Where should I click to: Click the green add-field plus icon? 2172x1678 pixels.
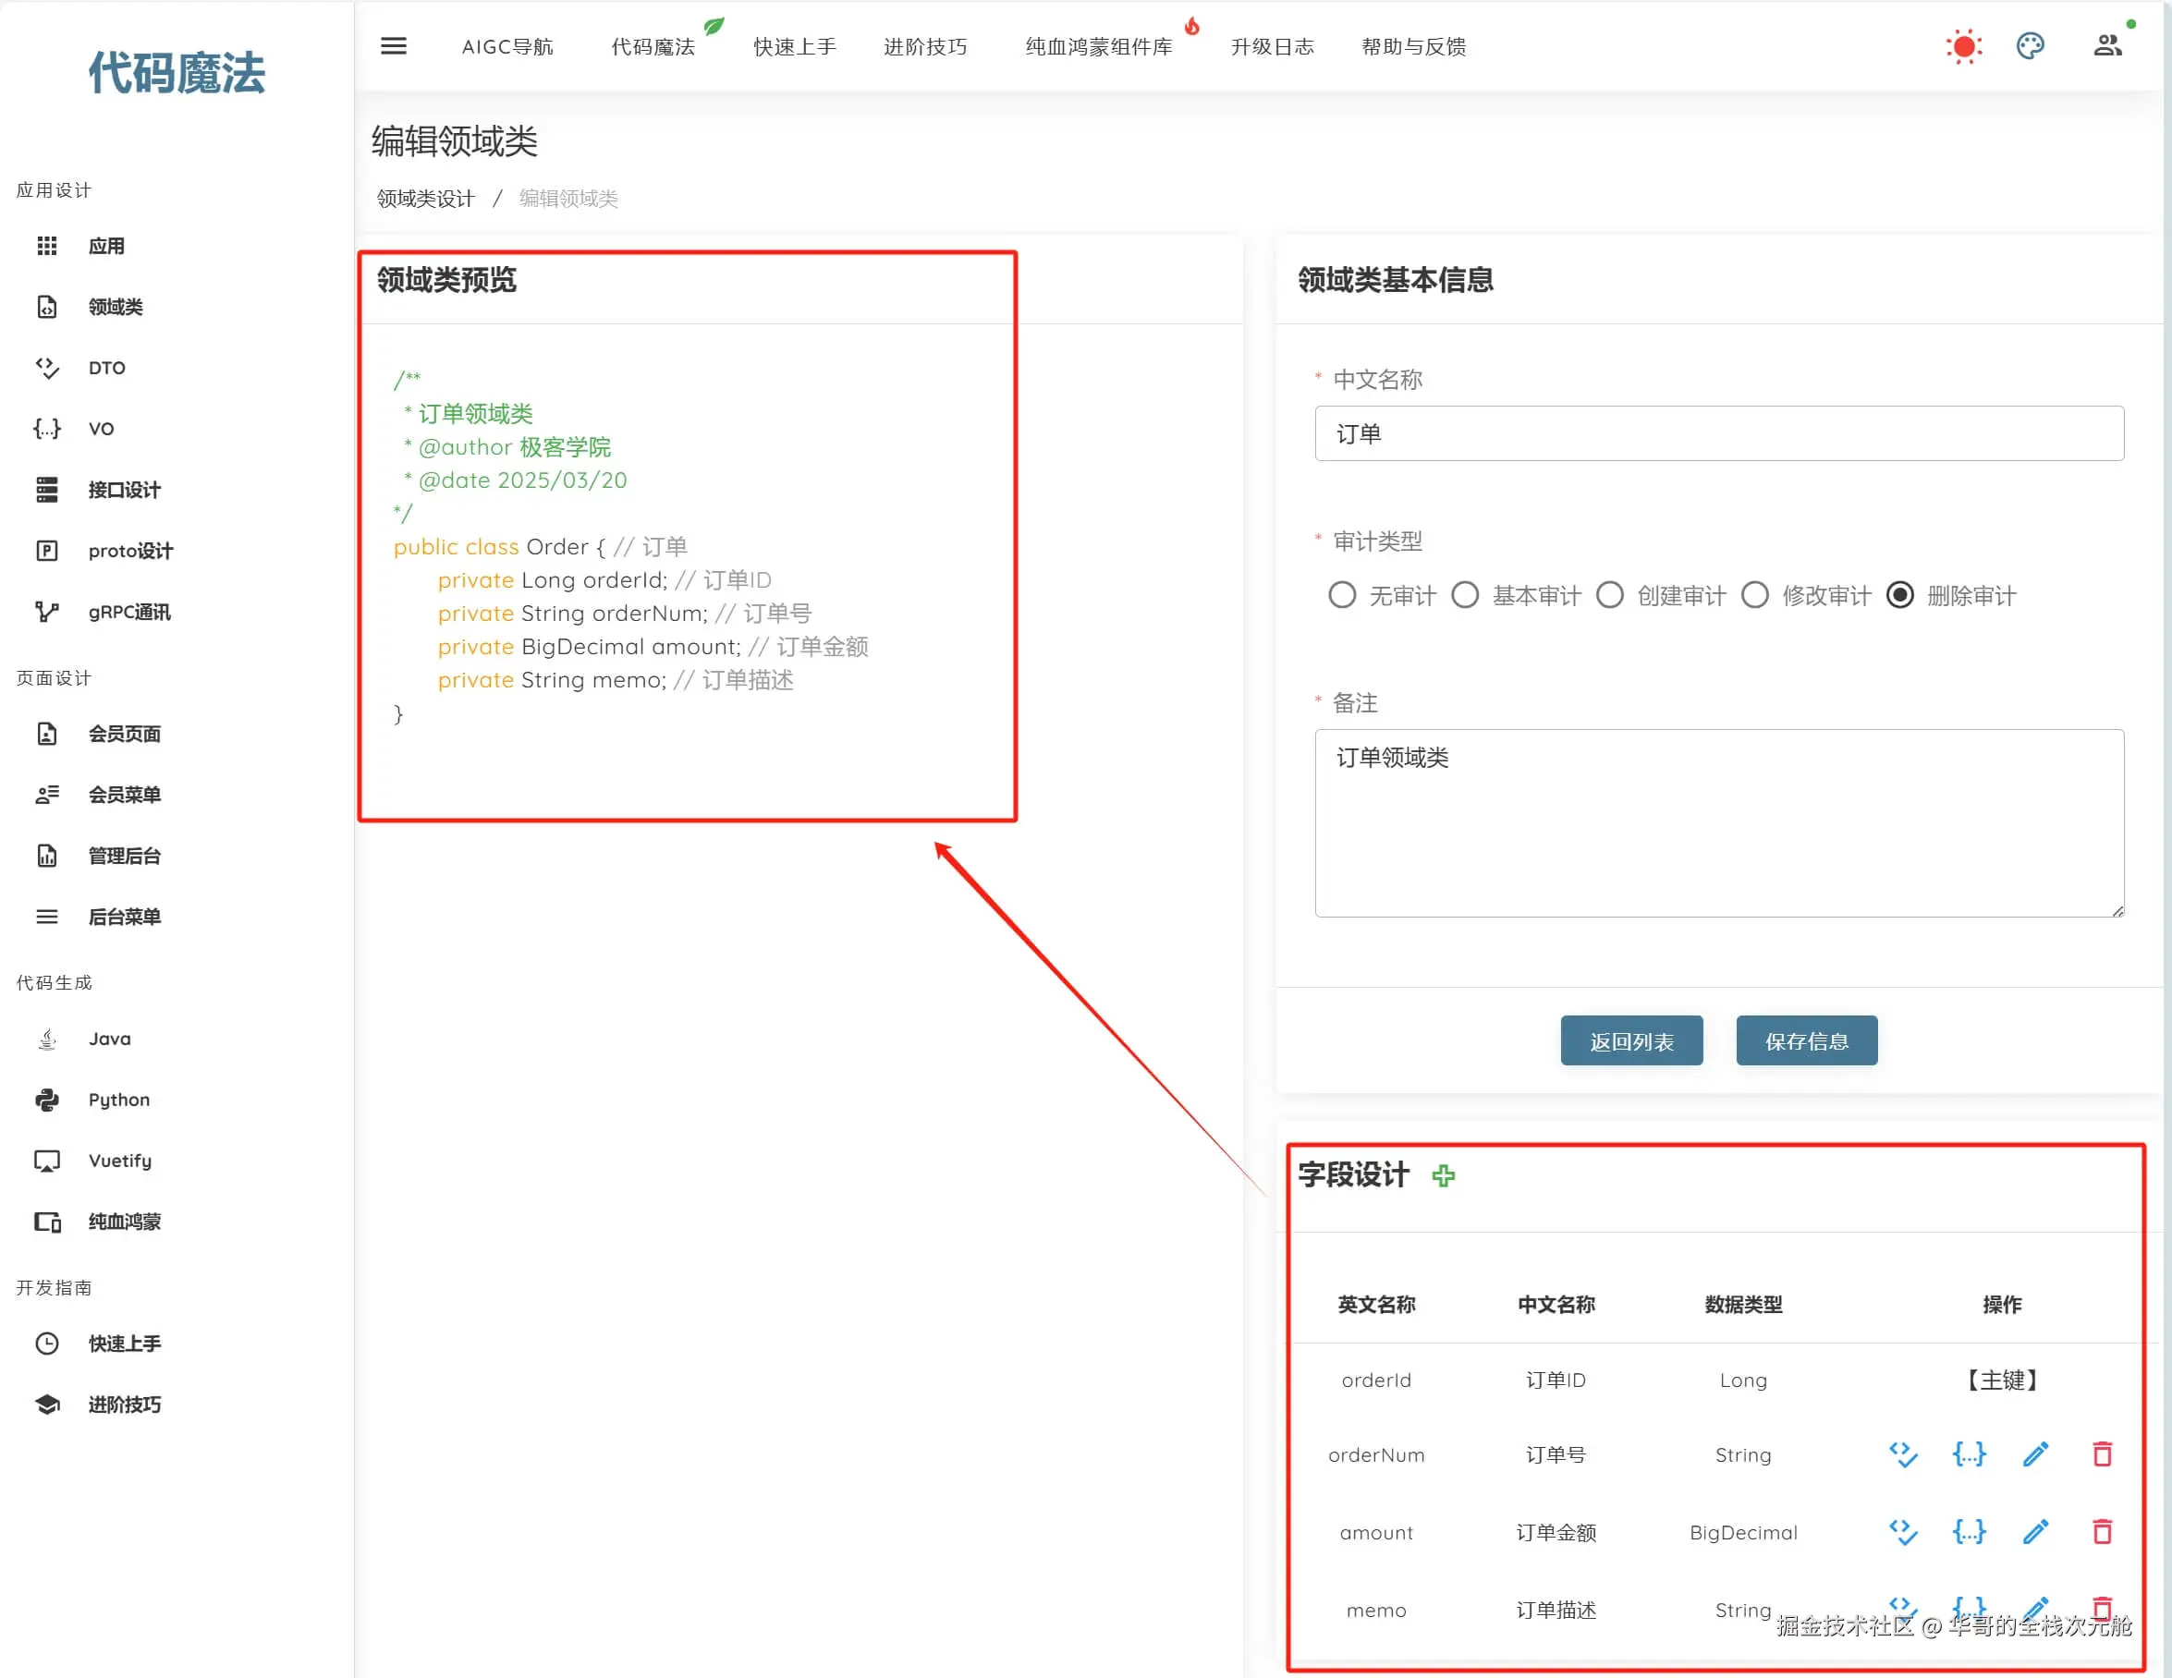[1443, 1176]
